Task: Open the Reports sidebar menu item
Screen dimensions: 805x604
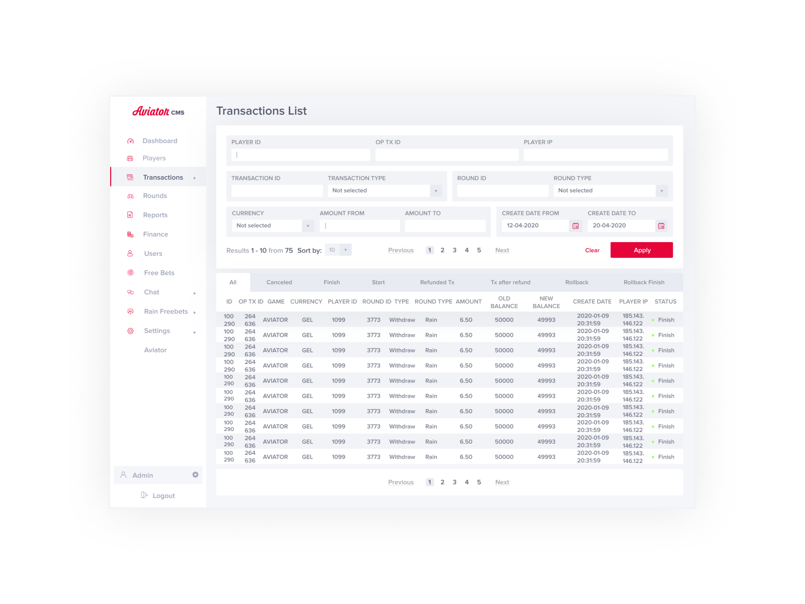Action: coord(155,215)
